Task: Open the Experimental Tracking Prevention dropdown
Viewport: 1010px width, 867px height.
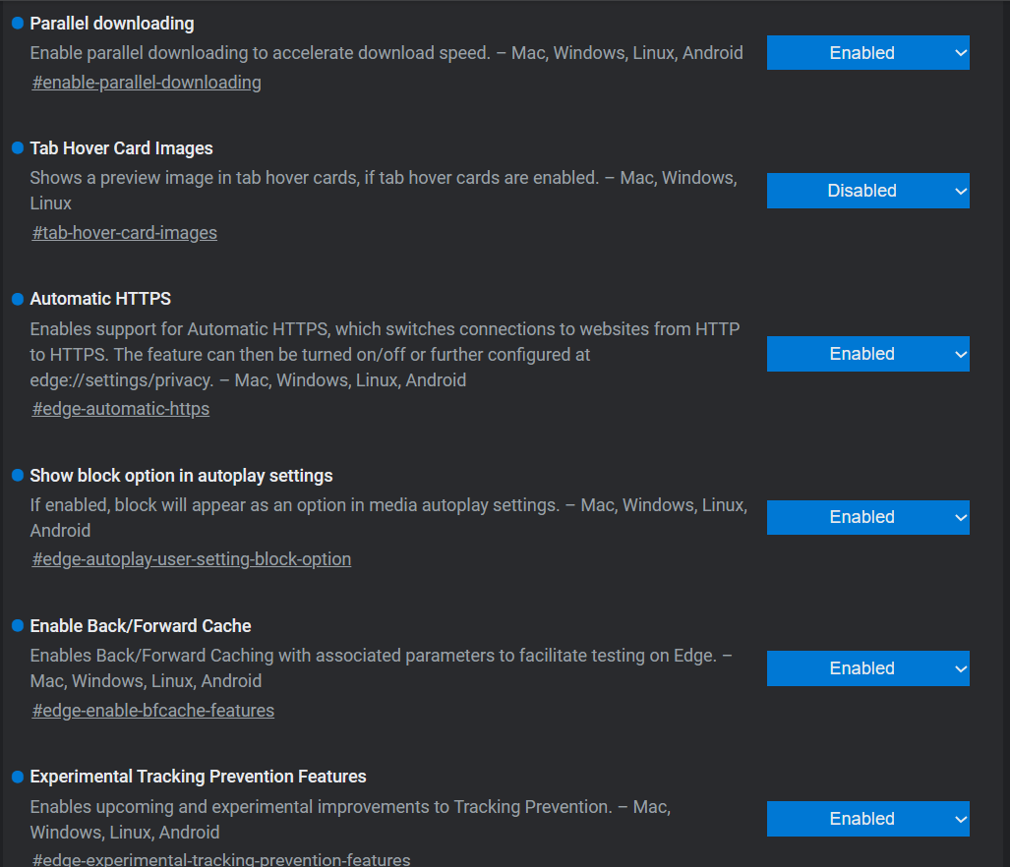Action: click(x=867, y=819)
